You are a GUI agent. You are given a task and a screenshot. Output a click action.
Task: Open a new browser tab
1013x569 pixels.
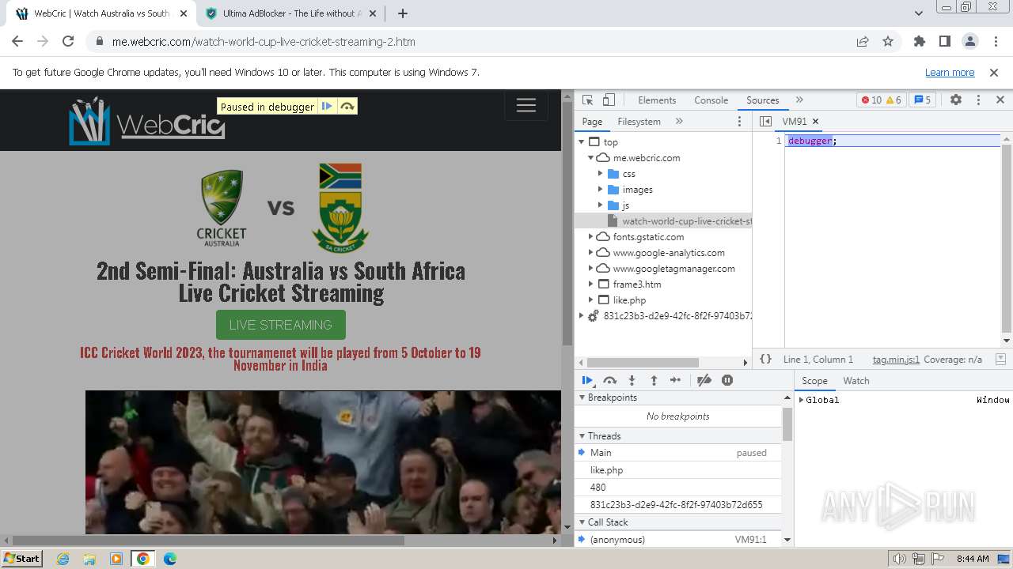(x=403, y=13)
